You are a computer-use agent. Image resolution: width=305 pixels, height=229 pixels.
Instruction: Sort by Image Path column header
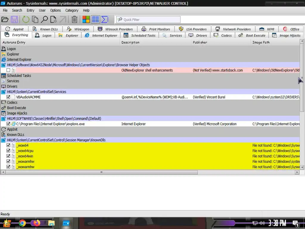275,42
